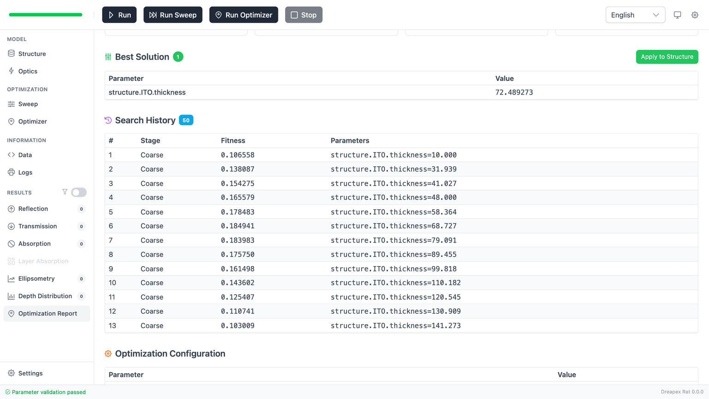Click the filter funnel icon beside Results
The image size is (709, 399).
tap(65, 192)
